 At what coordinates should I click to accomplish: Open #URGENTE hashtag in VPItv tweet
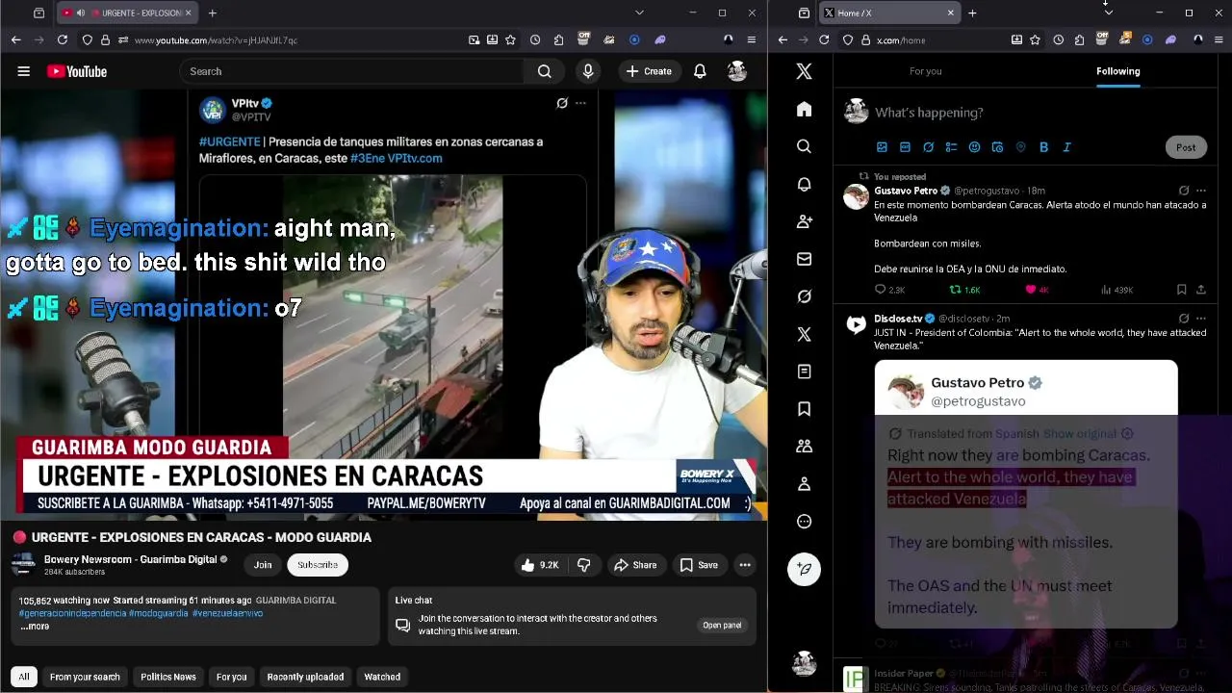tap(229, 141)
